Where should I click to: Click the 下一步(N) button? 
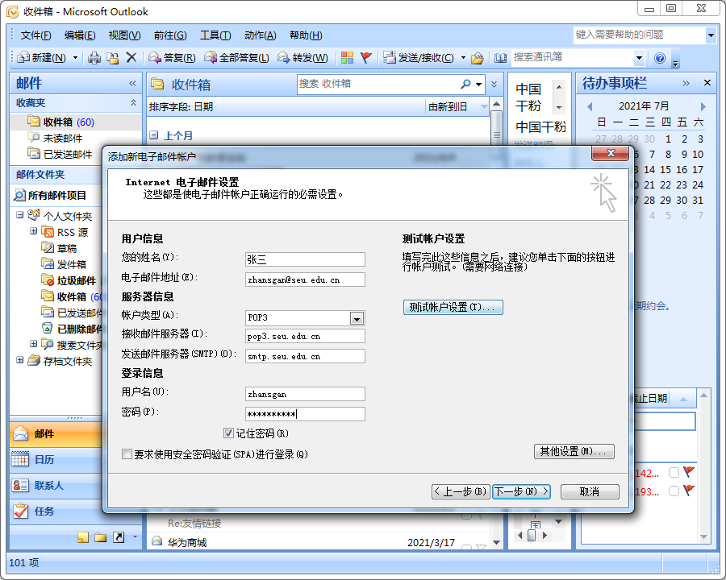click(x=521, y=491)
